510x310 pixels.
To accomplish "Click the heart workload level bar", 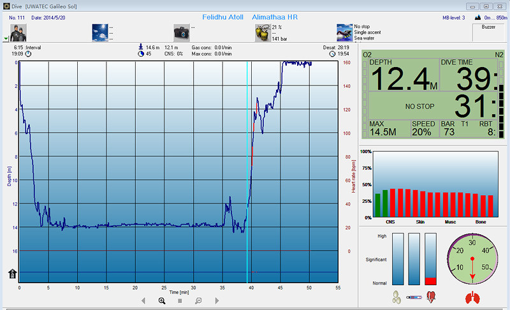I will click(x=431, y=259).
